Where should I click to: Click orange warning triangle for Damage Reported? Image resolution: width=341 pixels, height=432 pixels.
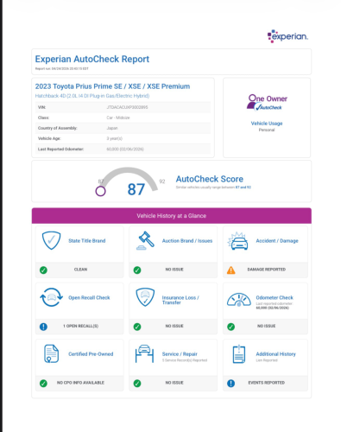(x=231, y=270)
